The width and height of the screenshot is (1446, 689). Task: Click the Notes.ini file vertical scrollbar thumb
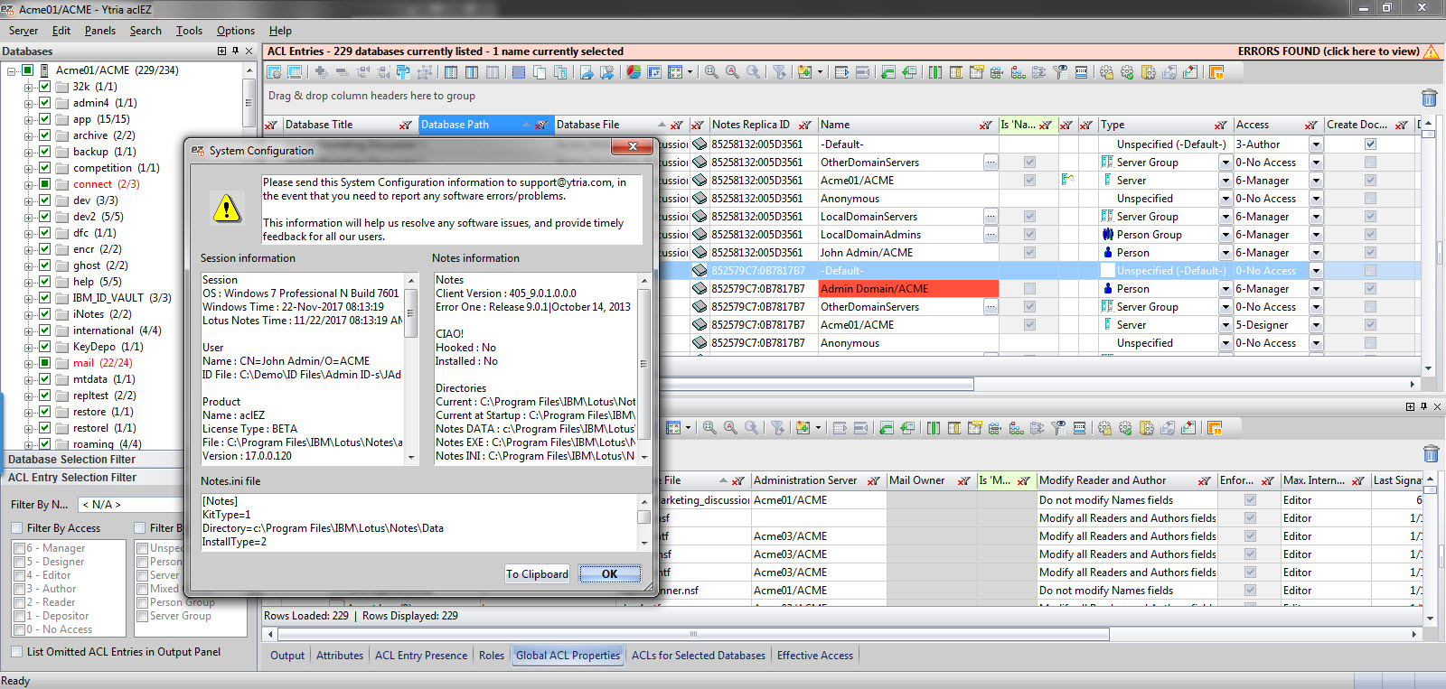(x=644, y=517)
